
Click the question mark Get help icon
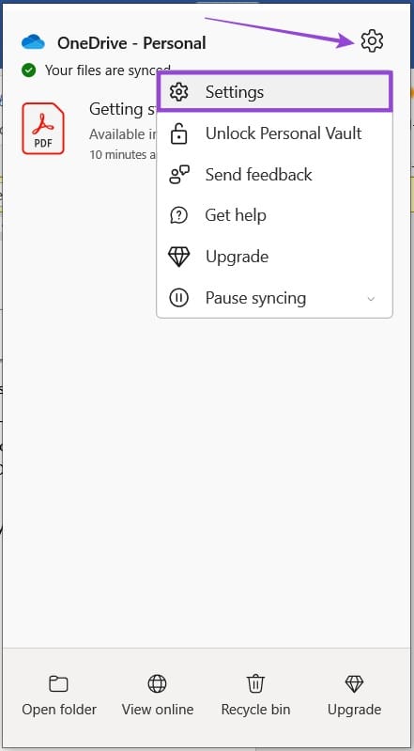click(x=179, y=215)
